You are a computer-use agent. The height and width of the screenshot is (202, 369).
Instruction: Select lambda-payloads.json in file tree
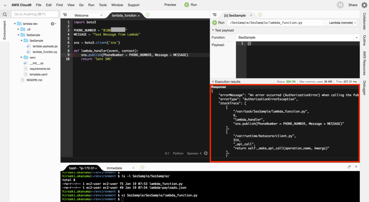pyautogui.click(x=45, y=46)
